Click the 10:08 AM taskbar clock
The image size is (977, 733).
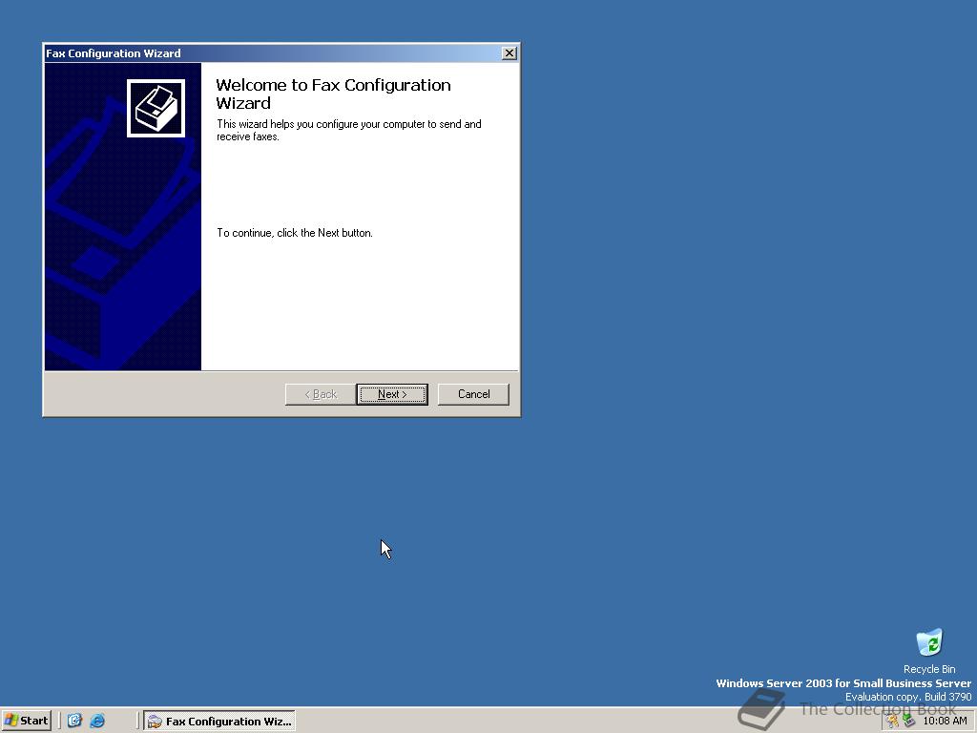pyautogui.click(x=945, y=722)
